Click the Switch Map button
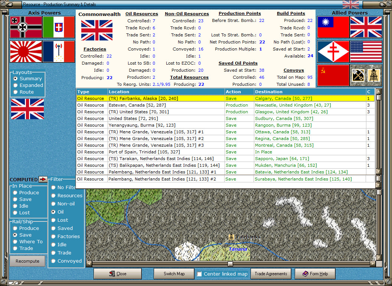Image resolution: width=392 pixels, height=286 pixels. (x=174, y=274)
